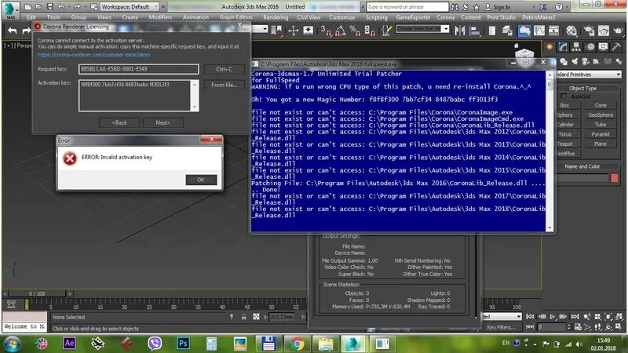
Task: Click the Open File folder icon
Action: 38,7
